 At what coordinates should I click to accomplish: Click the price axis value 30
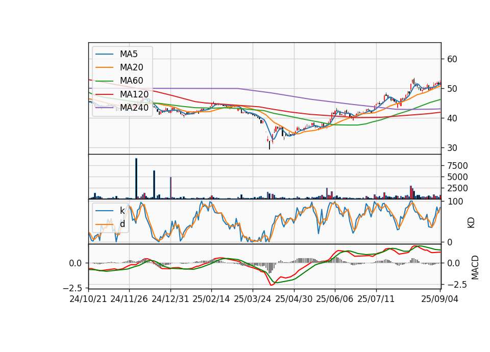[452, 148]
